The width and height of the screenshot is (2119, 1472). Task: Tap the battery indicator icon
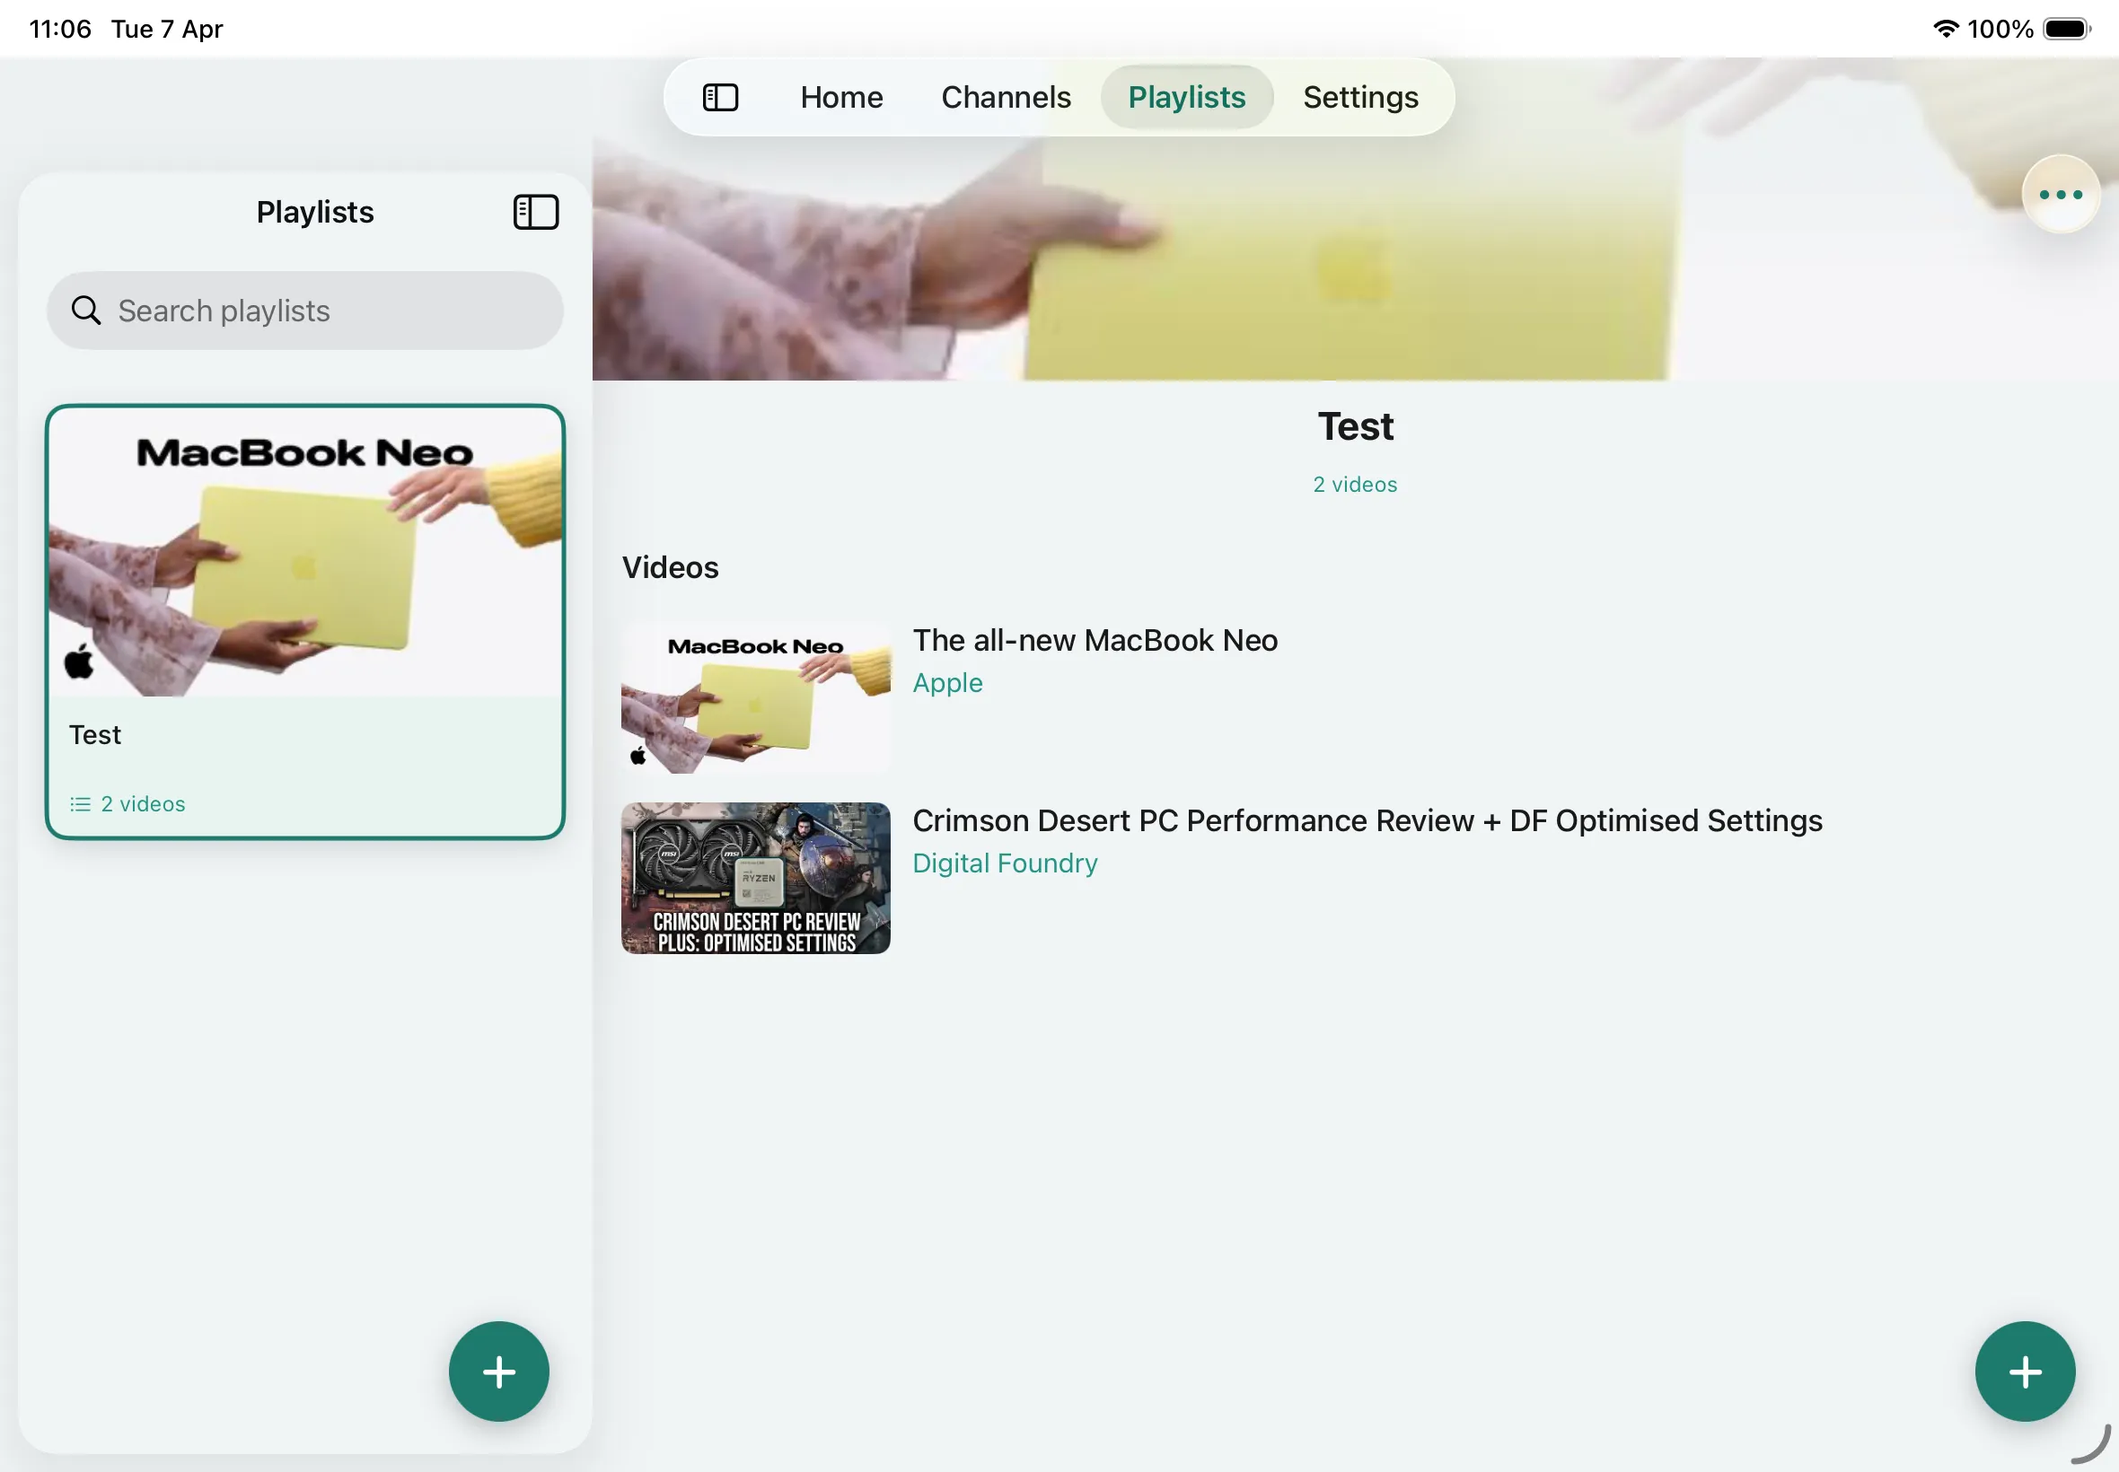2066,29
